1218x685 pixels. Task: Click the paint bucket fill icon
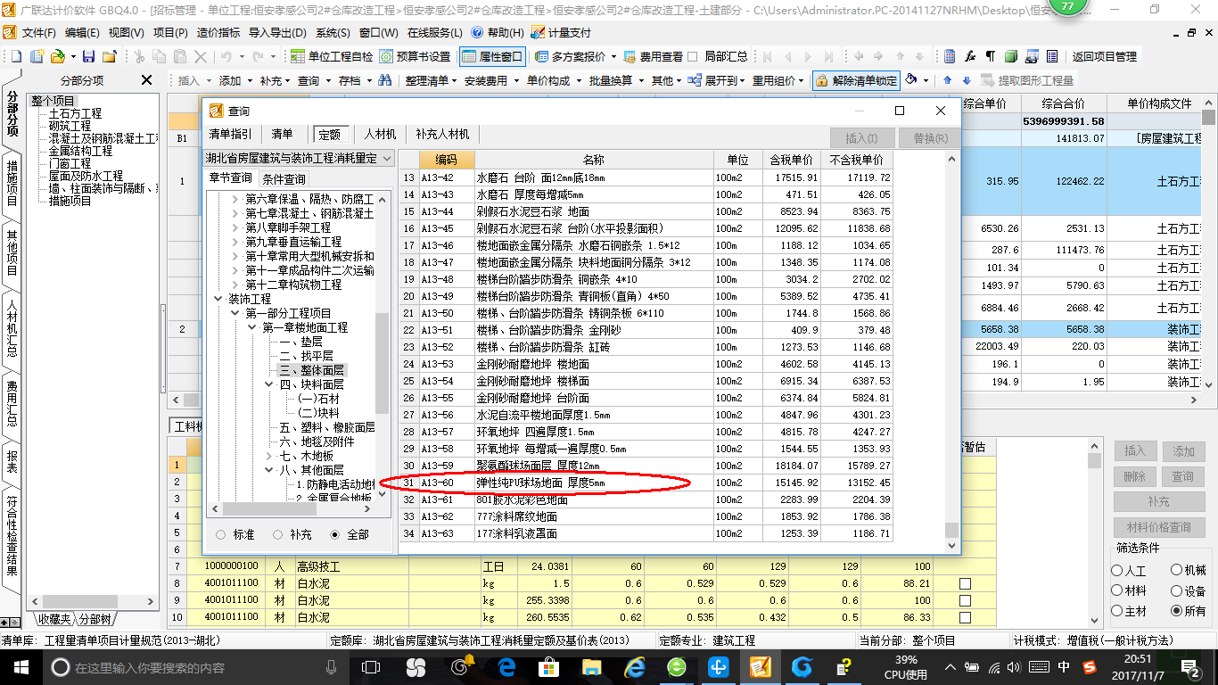[911, 80]
